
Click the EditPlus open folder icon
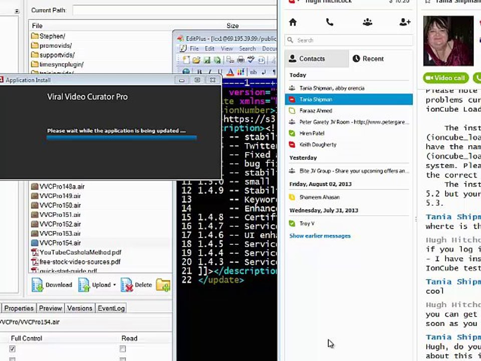click(196, 60)
